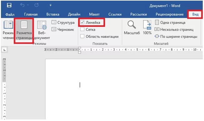The image size is (204, 121).
Task: Click the tab stop selector button
Action: tap(4, 50)
